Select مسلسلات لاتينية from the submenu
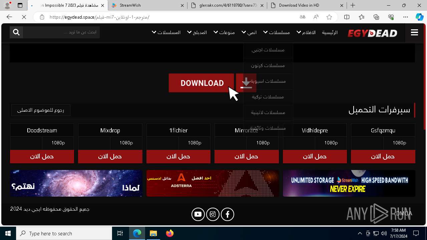This screenshot has height=240, width=427. (x=268, y=112)
